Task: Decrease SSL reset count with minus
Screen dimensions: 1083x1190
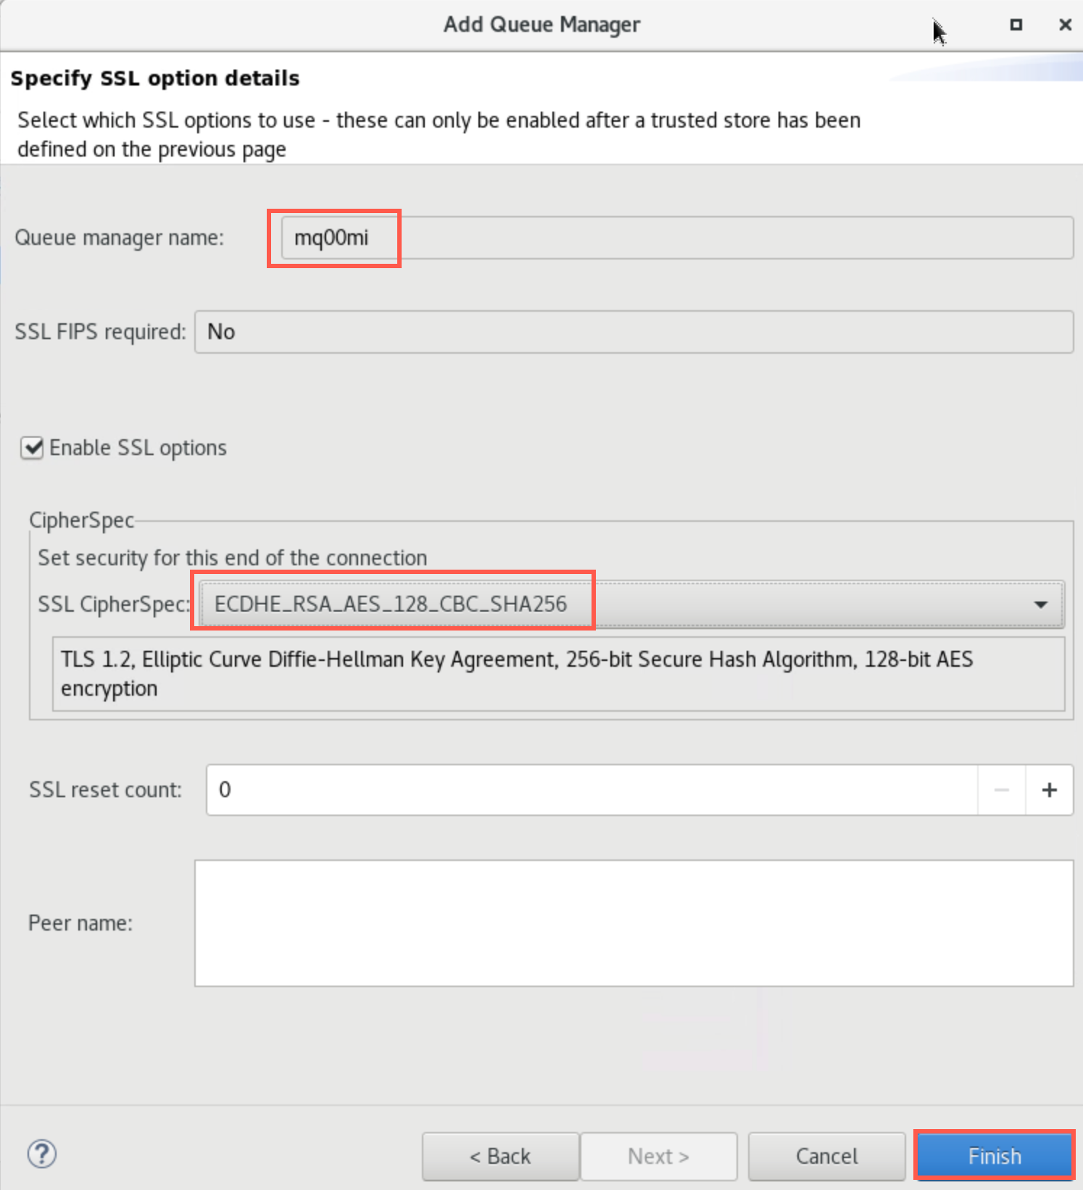Action: tap(1002, 790)
